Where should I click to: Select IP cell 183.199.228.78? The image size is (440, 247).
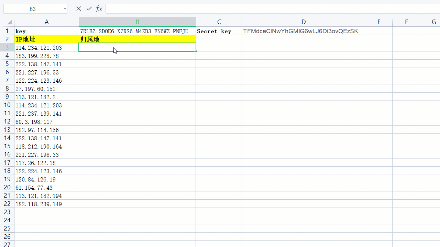coord(47,56)
